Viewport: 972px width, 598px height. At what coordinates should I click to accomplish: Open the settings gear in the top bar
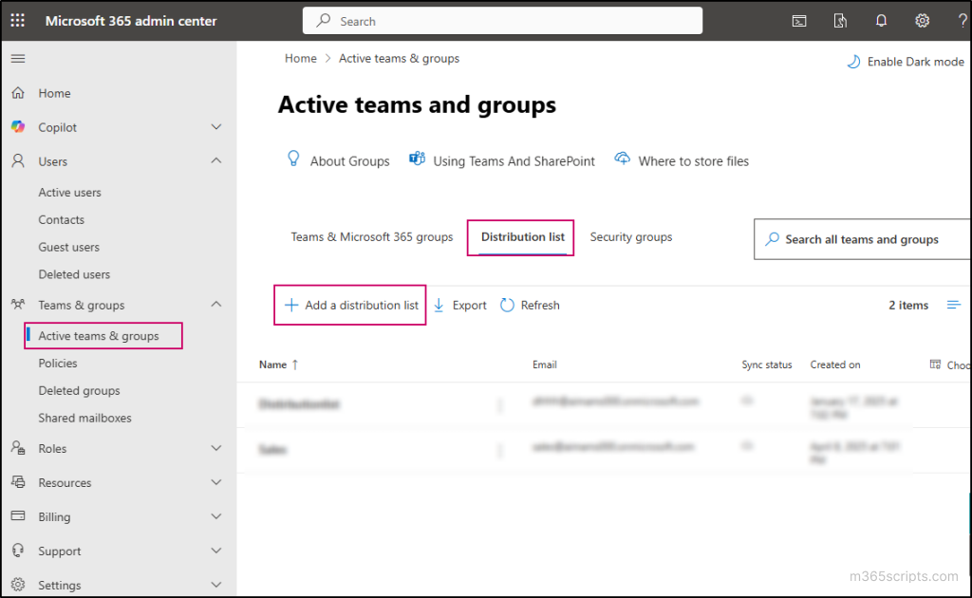[x=922, y=20]
